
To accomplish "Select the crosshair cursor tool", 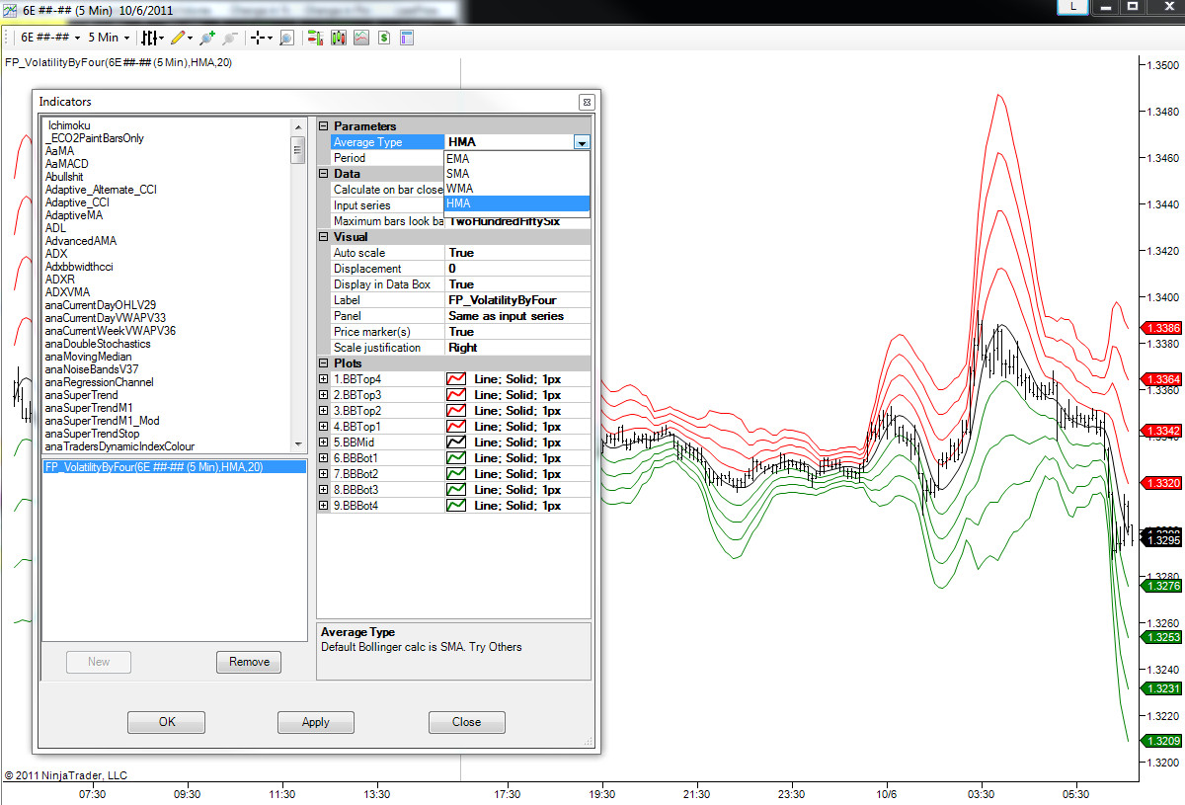I will [x=259, y=38].
